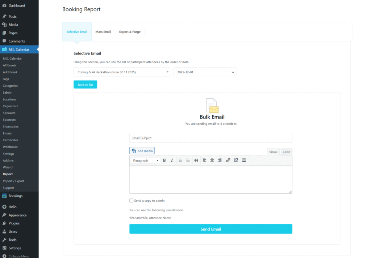The image size is (371, 258).
Task: Insert a numbered list
Action: click(188, 160)
